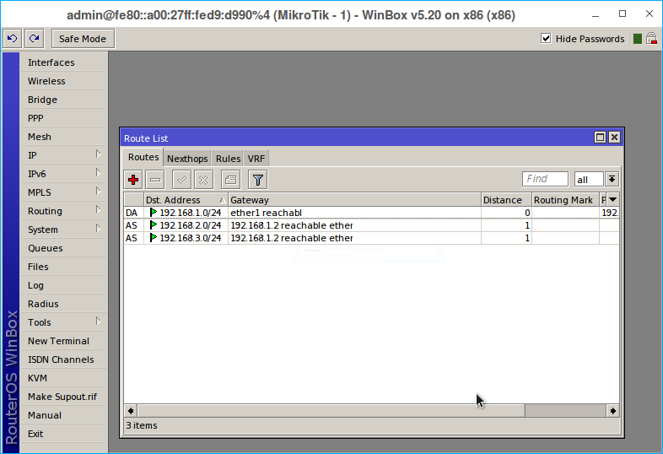
Task: Click the Disable cross icon in Route List
Action: click(204, 180)
